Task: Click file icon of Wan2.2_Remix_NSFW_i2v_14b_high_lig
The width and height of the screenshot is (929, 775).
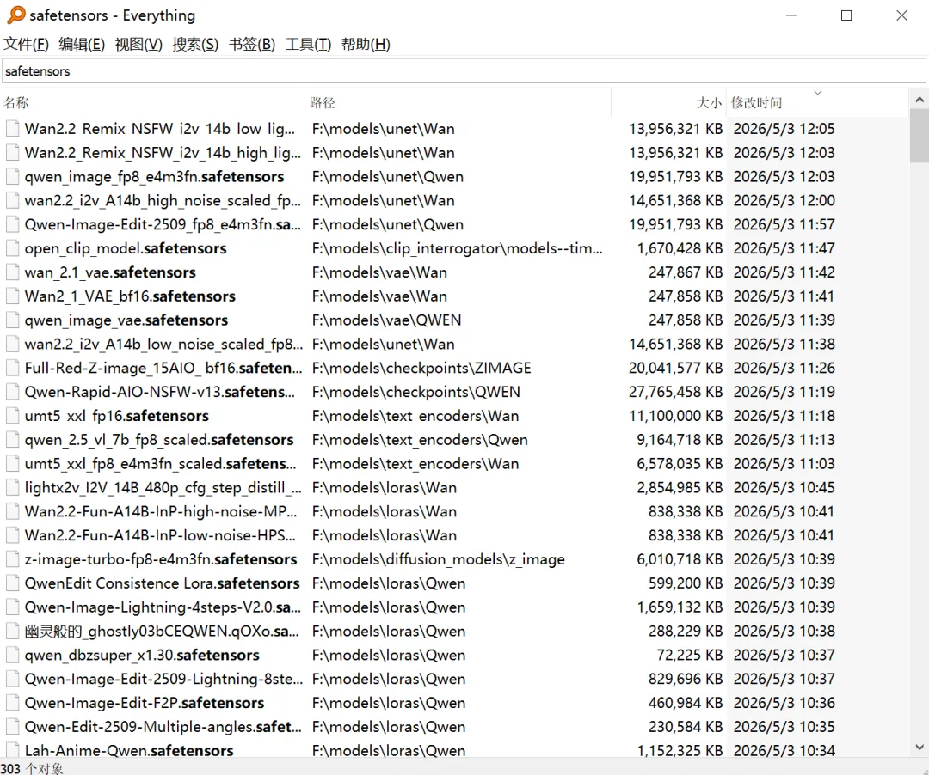Action: click(12, 153)
